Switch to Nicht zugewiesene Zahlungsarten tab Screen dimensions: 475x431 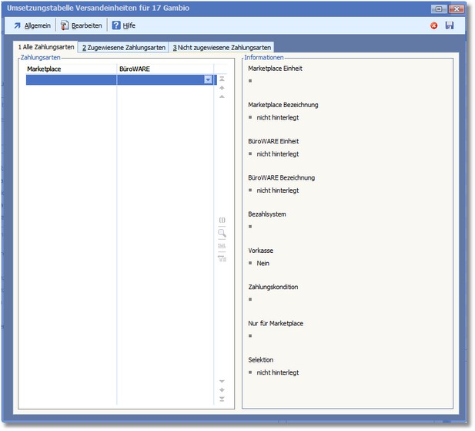tap(222, 48)
